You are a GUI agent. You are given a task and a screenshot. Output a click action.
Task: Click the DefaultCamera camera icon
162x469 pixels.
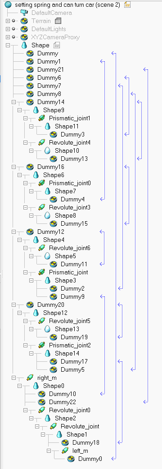(x=24, y=13)
